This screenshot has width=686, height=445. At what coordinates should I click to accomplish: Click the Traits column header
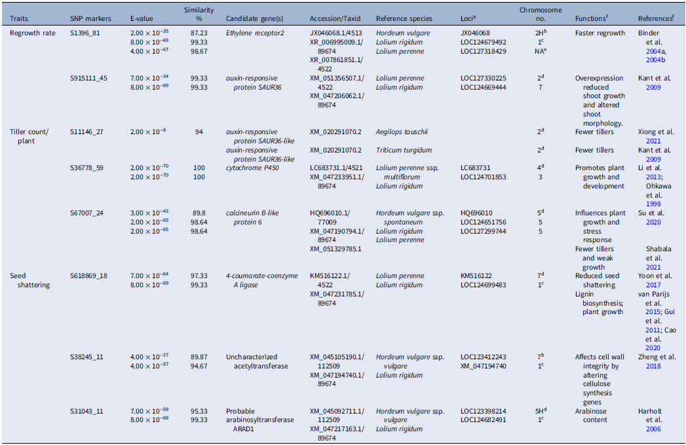(19, 18)
